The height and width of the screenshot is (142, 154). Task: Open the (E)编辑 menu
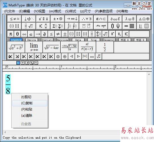click(x=25, y=11)
